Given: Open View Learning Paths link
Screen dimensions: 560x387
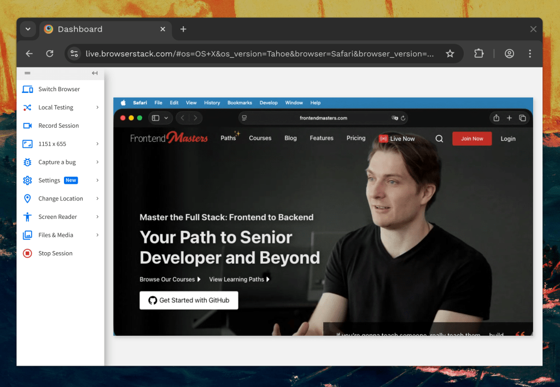Looking at the screenshot, I should [240, 279].
